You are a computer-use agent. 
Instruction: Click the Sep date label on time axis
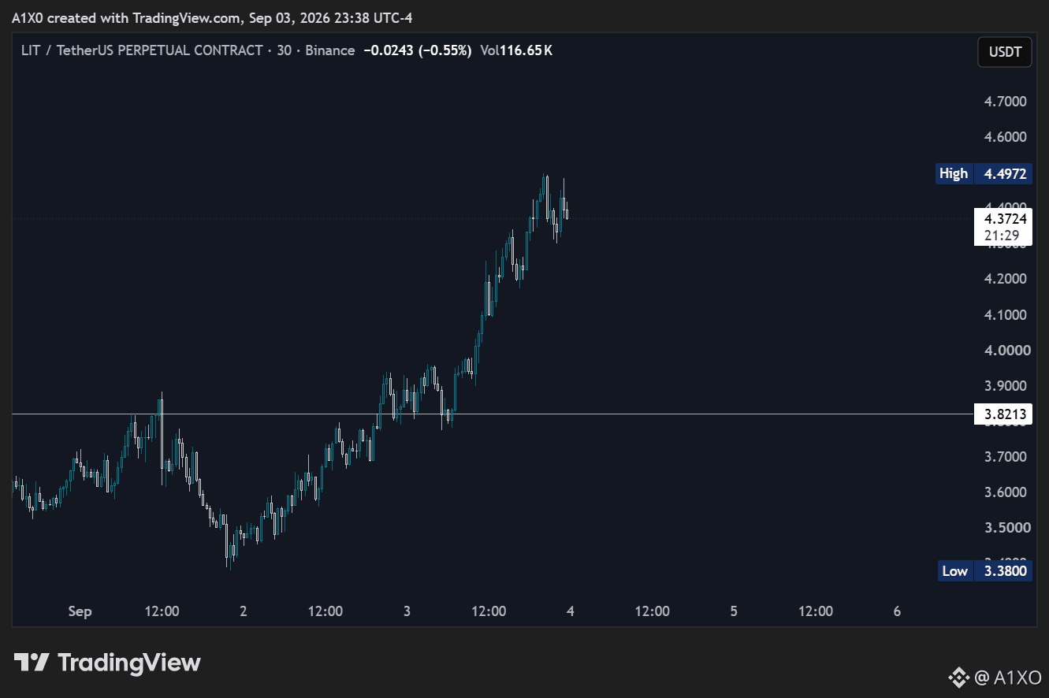pos(80,611)
